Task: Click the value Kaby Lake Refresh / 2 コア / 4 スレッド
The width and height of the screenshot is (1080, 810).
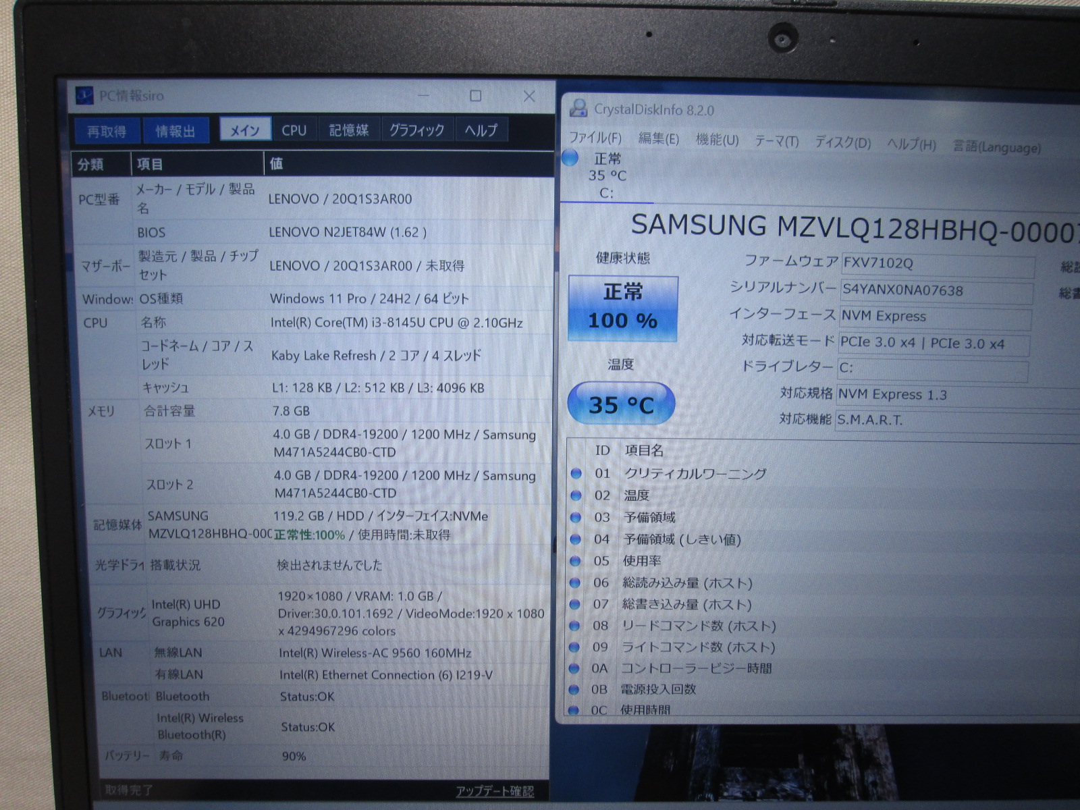Action: coord(377,355)
